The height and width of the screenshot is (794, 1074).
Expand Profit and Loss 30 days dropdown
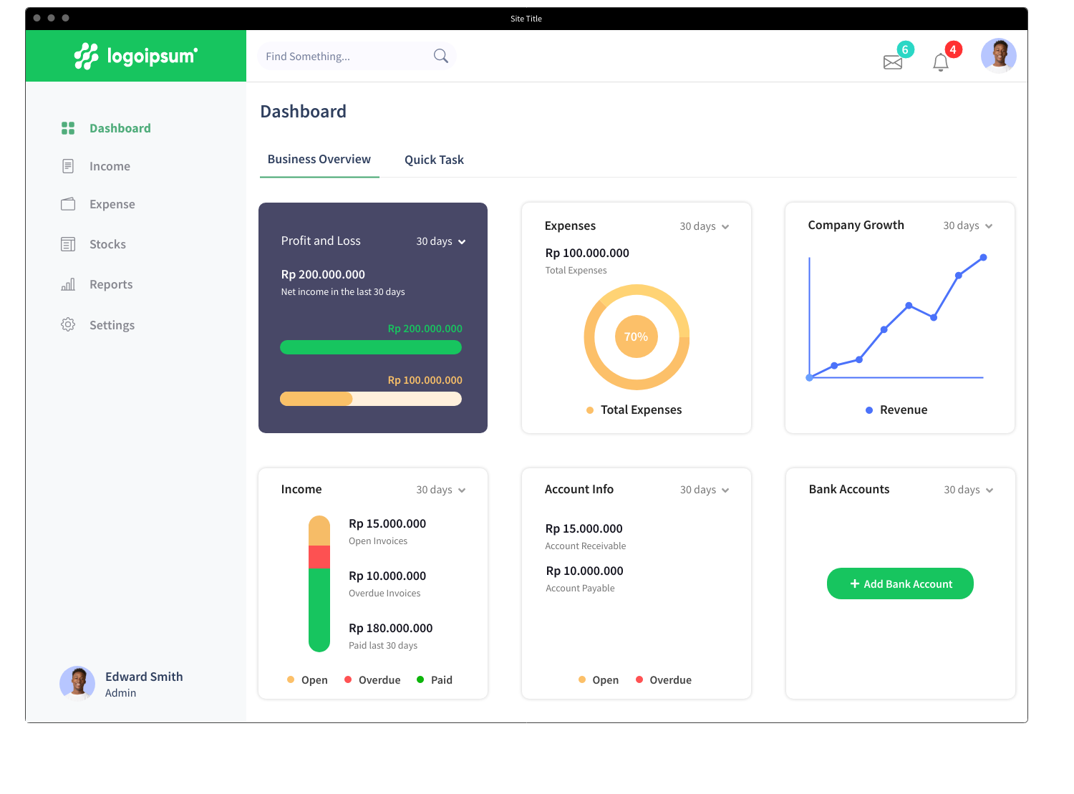coord(441,241)
